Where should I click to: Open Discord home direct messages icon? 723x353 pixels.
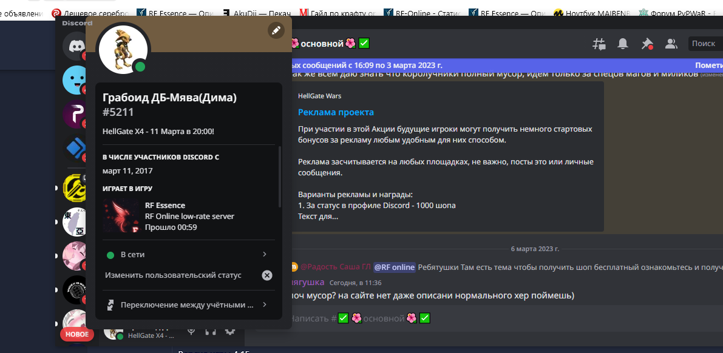tap(75, 47)
